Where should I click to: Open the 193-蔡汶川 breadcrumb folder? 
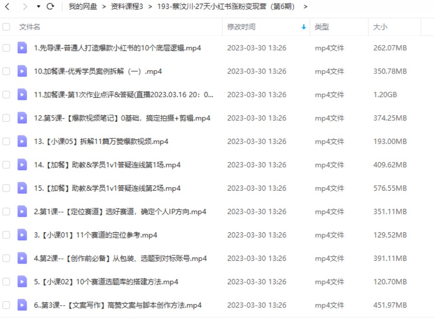pyautogui.click(x=226, y=7)
